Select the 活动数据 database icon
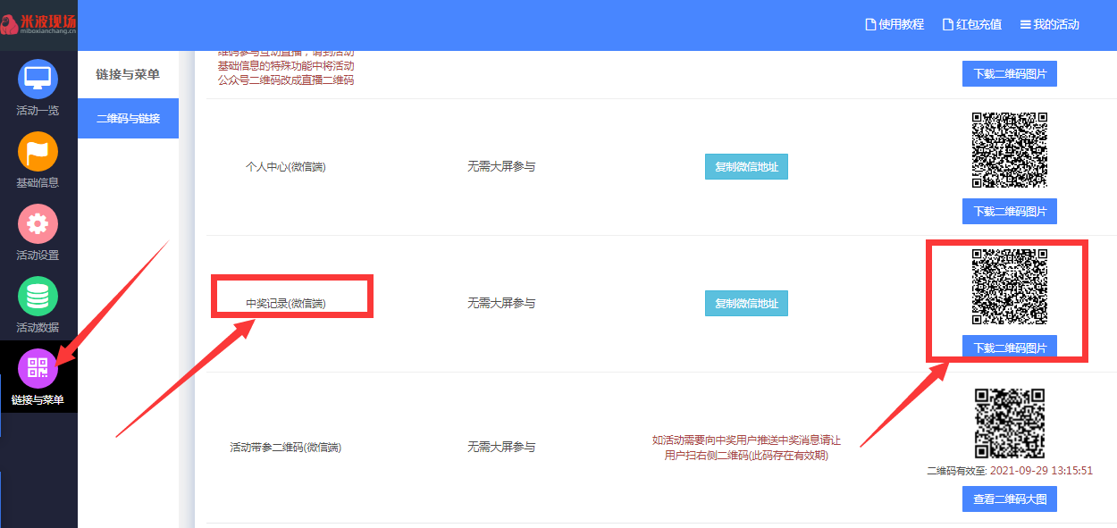Screen dimensions: 1117x528 click(x=38, y=297)
